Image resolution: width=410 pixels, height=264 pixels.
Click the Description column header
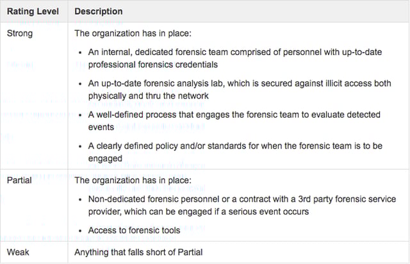click(99, 12)
